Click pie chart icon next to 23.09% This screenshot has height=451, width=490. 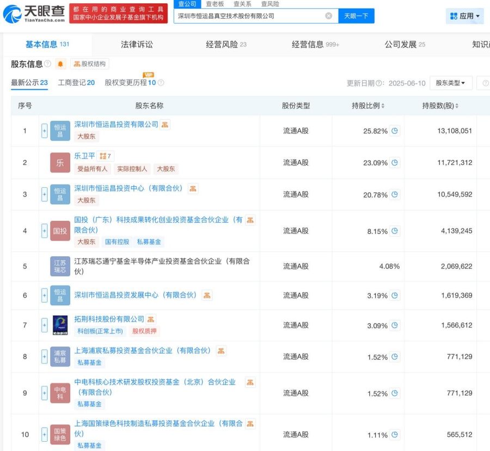click(x=395, y=163)
